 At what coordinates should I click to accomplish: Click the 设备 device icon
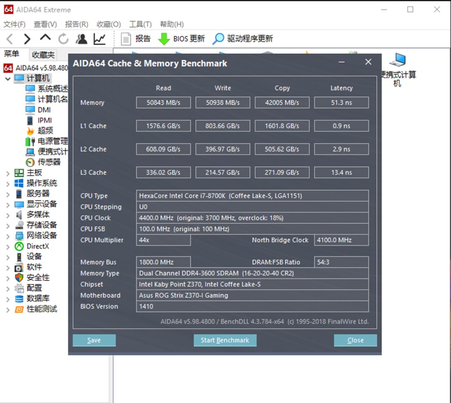(x=19, y=256)
